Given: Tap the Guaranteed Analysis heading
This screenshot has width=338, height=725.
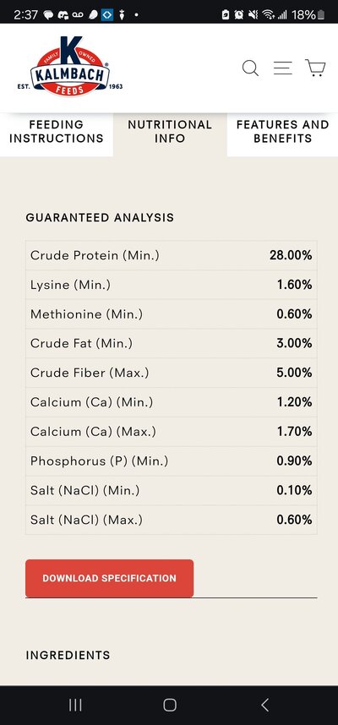Looking at the screenshot, I should point(100,218).
